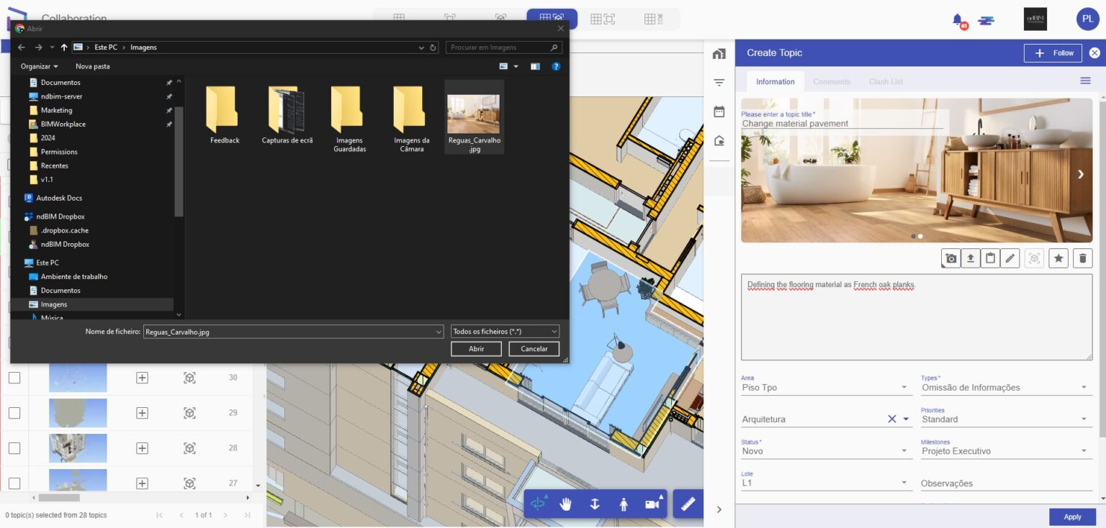This screenshot has height=528, width=1106.
Task: Upload an image using the upload icon
Action: (971, 258)
